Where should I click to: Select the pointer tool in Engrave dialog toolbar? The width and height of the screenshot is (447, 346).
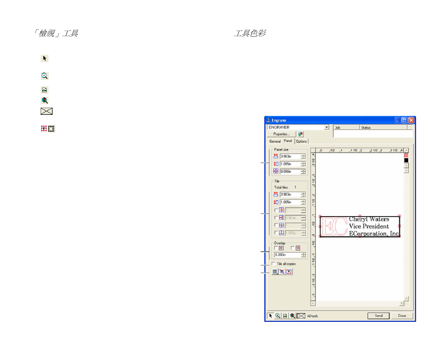tap(270, 316)
